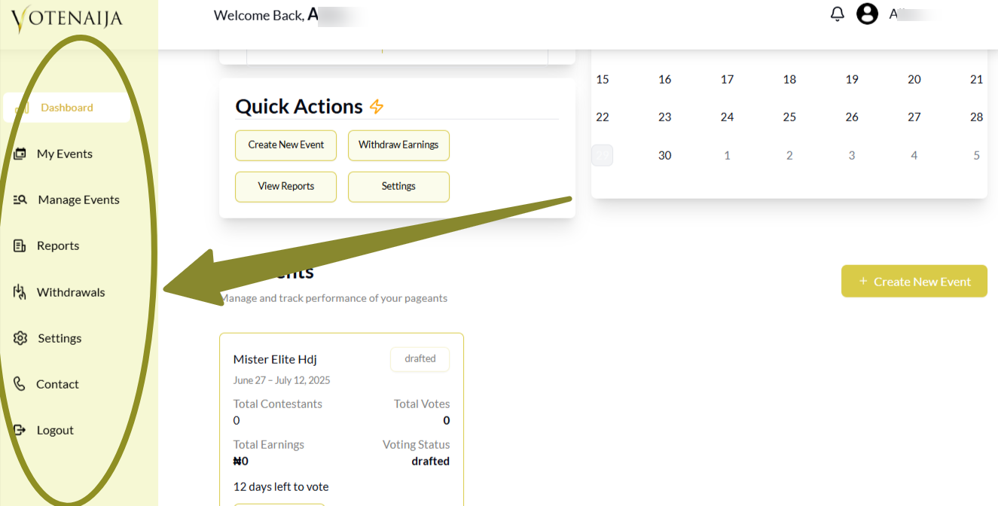Click the Settings gear icon in sidebar
Screen dimensions: 998x506
20,338
